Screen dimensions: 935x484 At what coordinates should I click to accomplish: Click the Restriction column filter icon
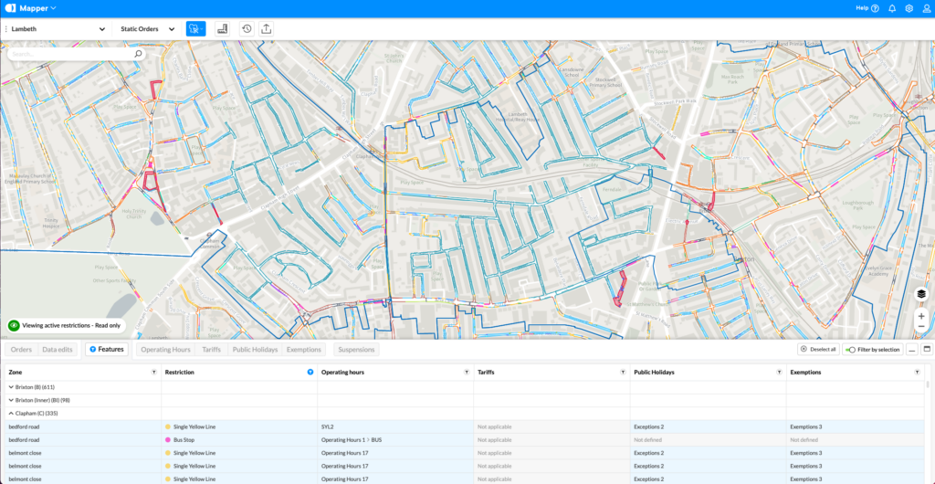coord(310,373)
